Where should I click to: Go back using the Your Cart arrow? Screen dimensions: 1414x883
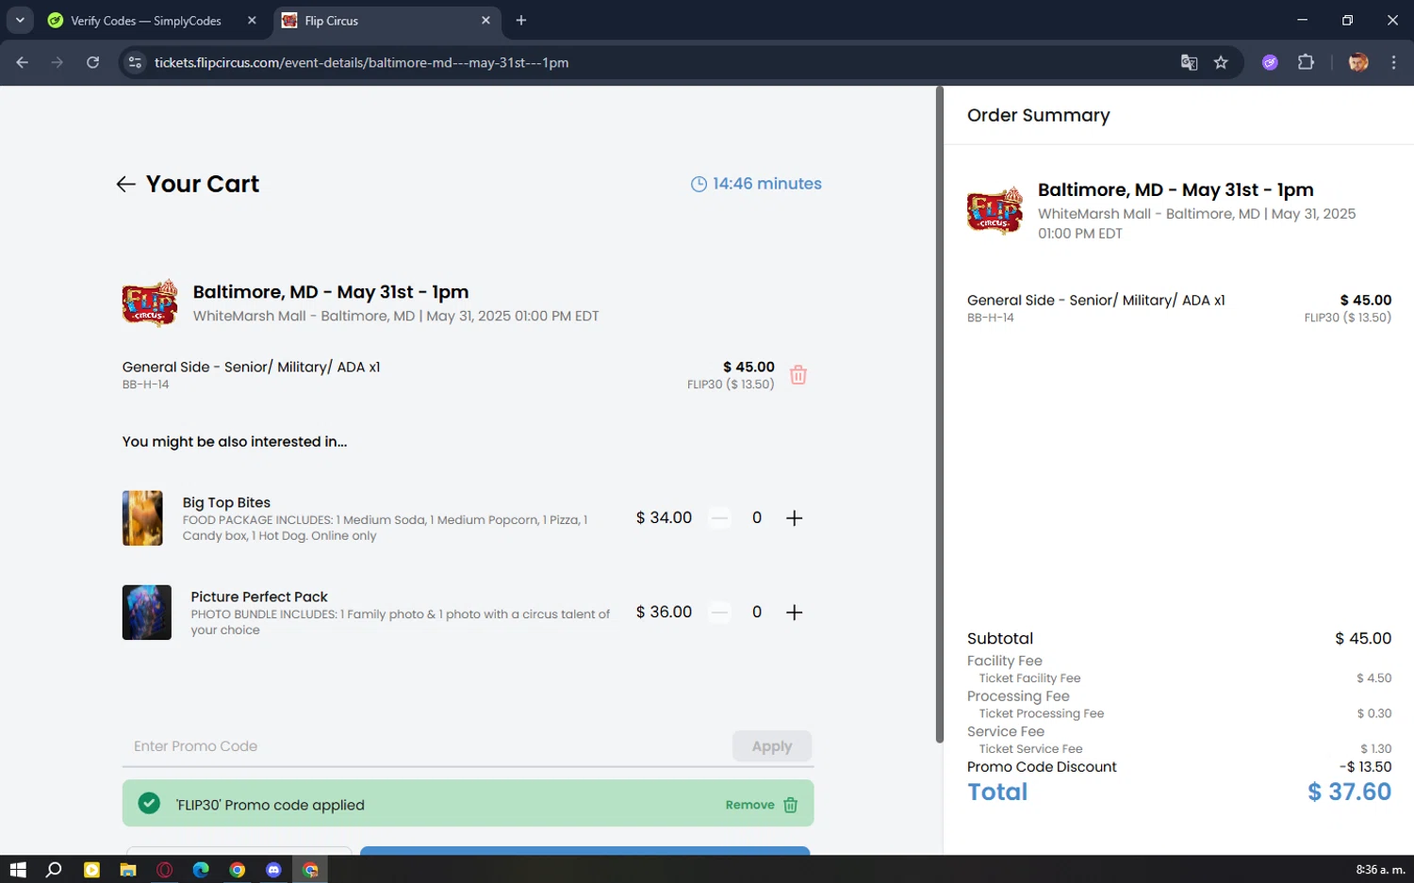click(x=125, y=184)
